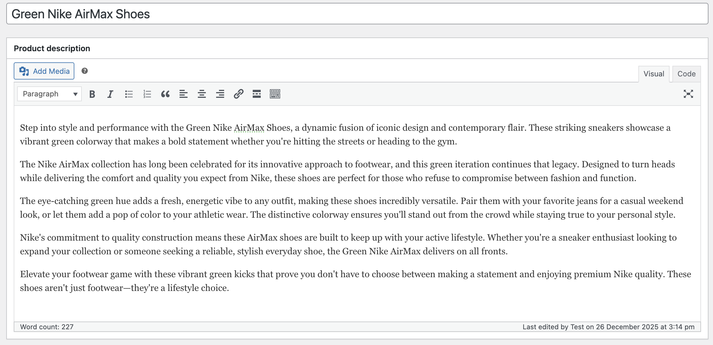The height and width of the screenshot is (345, 713).
Task: Click the product title input field
Action: (x=357, y=14)
